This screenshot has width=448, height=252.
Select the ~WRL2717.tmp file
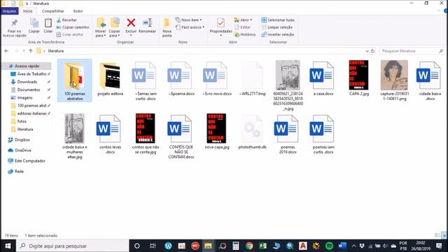coord(252,78)
